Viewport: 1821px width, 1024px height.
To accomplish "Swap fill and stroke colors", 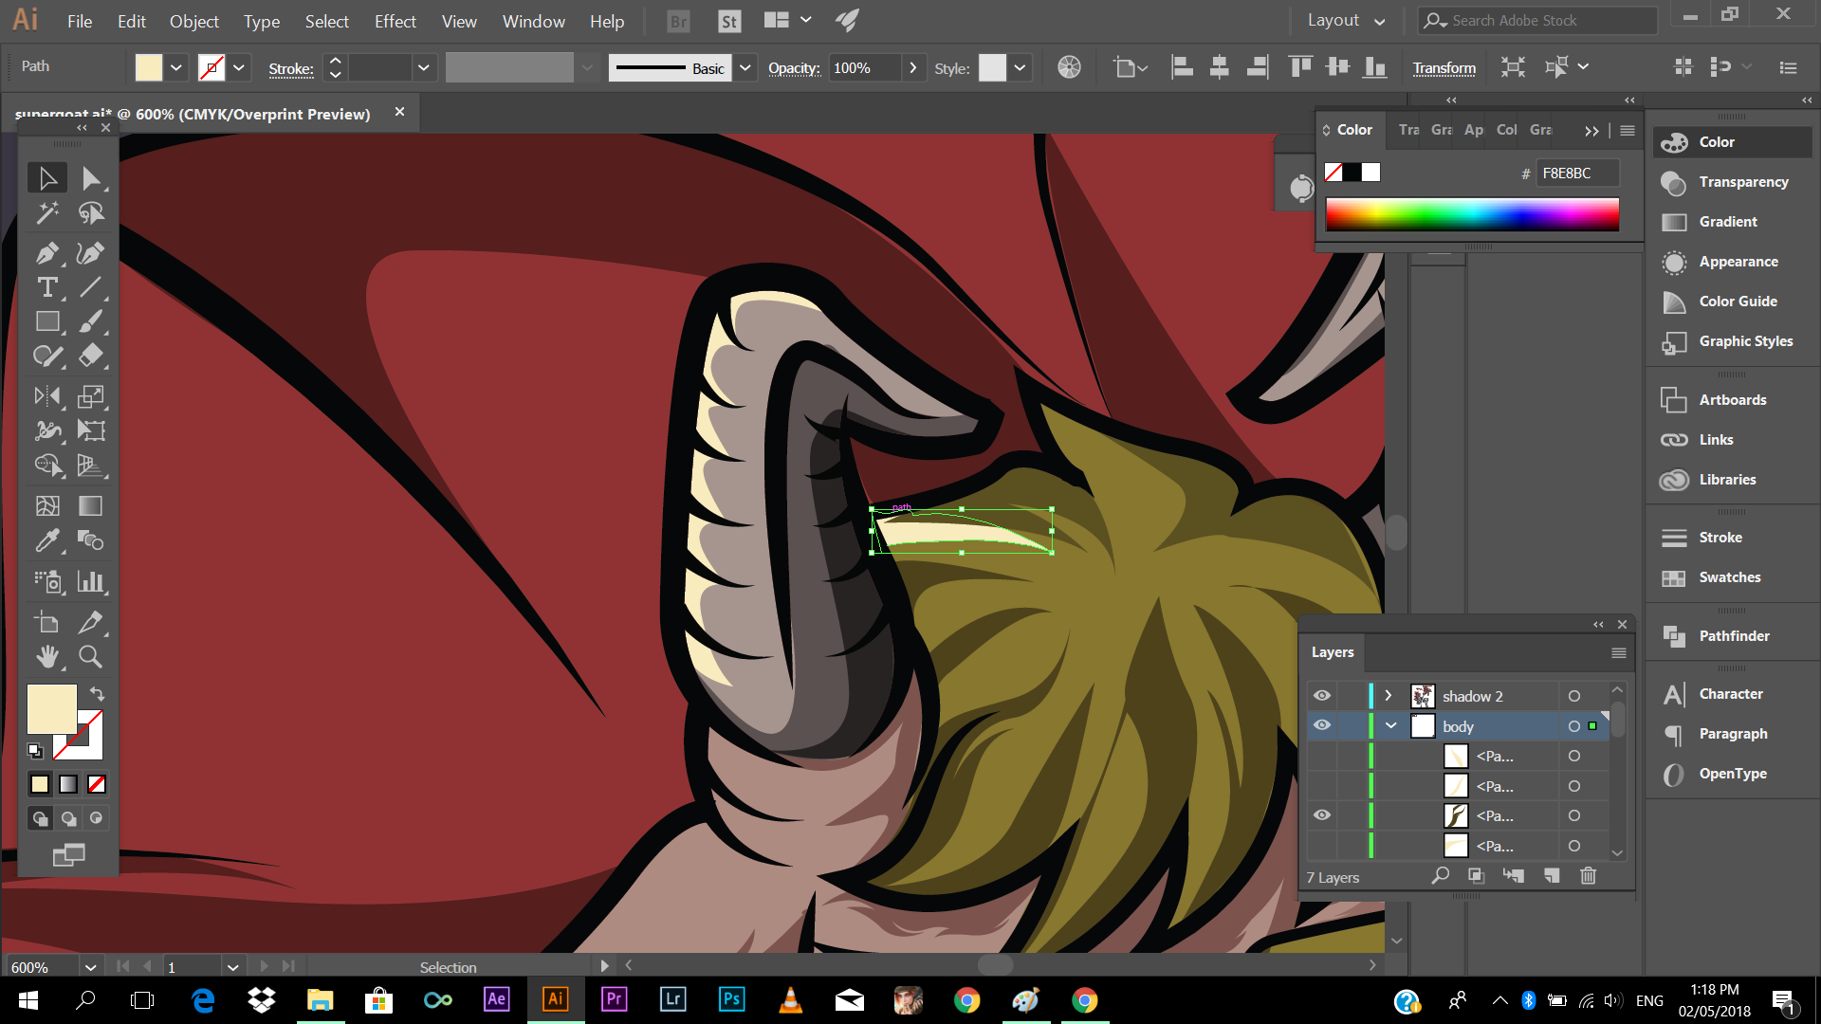I will pyautogui.click(x=97, y=694).
